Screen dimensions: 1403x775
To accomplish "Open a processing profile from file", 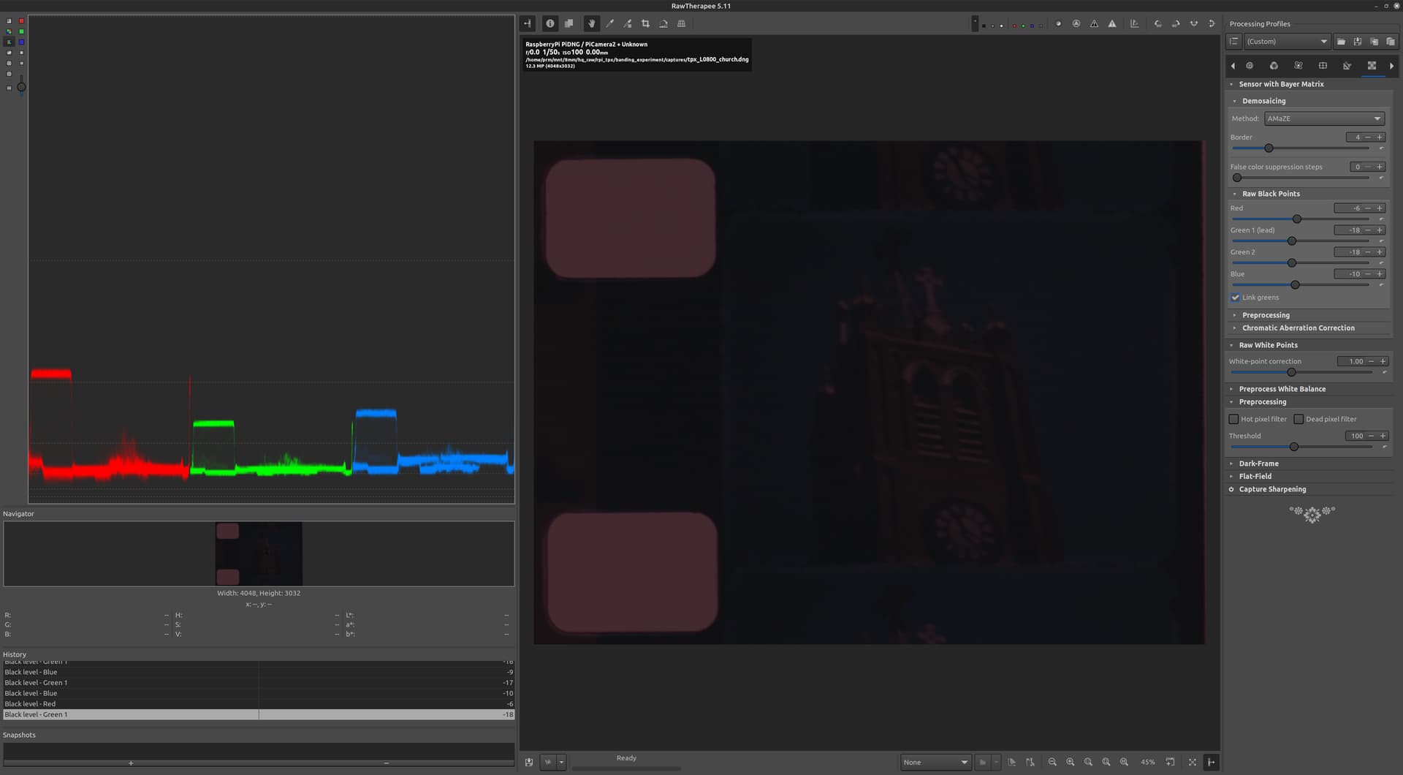I will pyautogui.click(x=1341, y=42).
